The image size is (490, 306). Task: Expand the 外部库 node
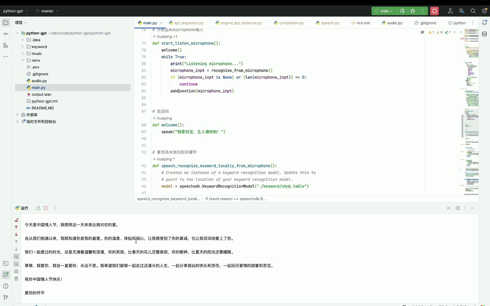pyautogui.click(x=17, y=115)
